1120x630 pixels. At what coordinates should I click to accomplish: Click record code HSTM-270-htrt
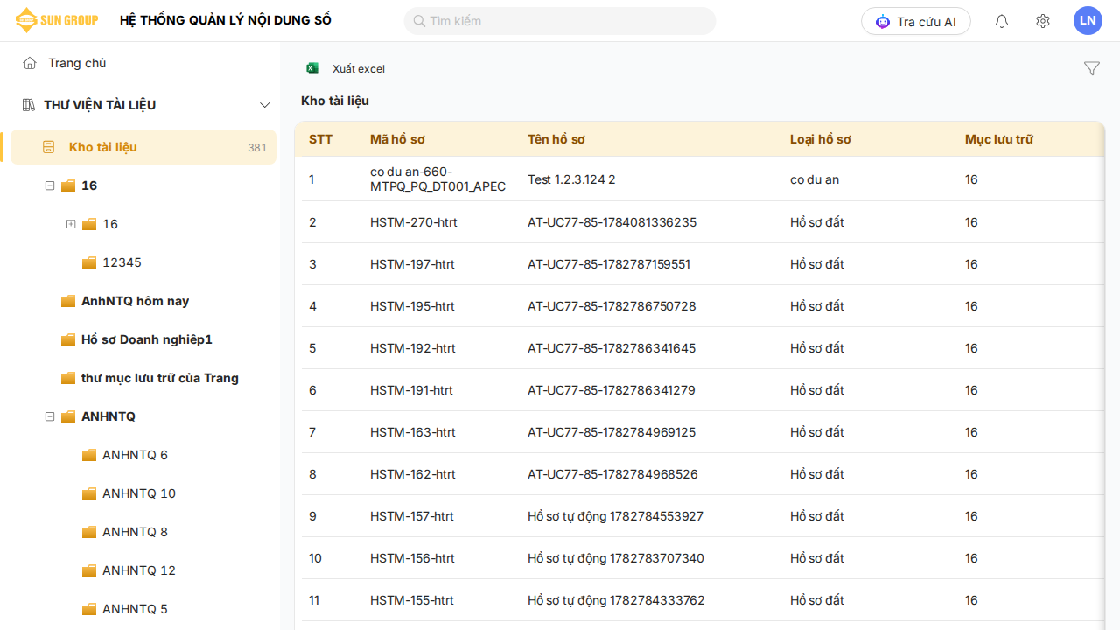[413, 222]
